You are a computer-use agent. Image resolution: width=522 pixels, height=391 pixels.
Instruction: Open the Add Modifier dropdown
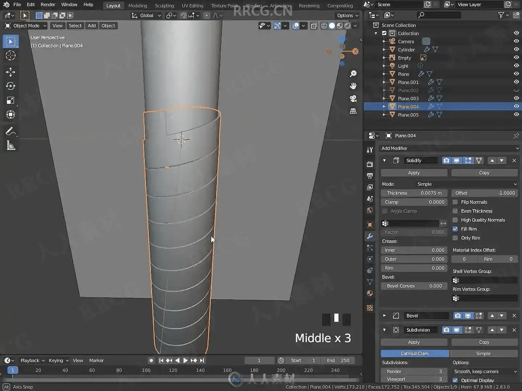(x=449, y=148)
